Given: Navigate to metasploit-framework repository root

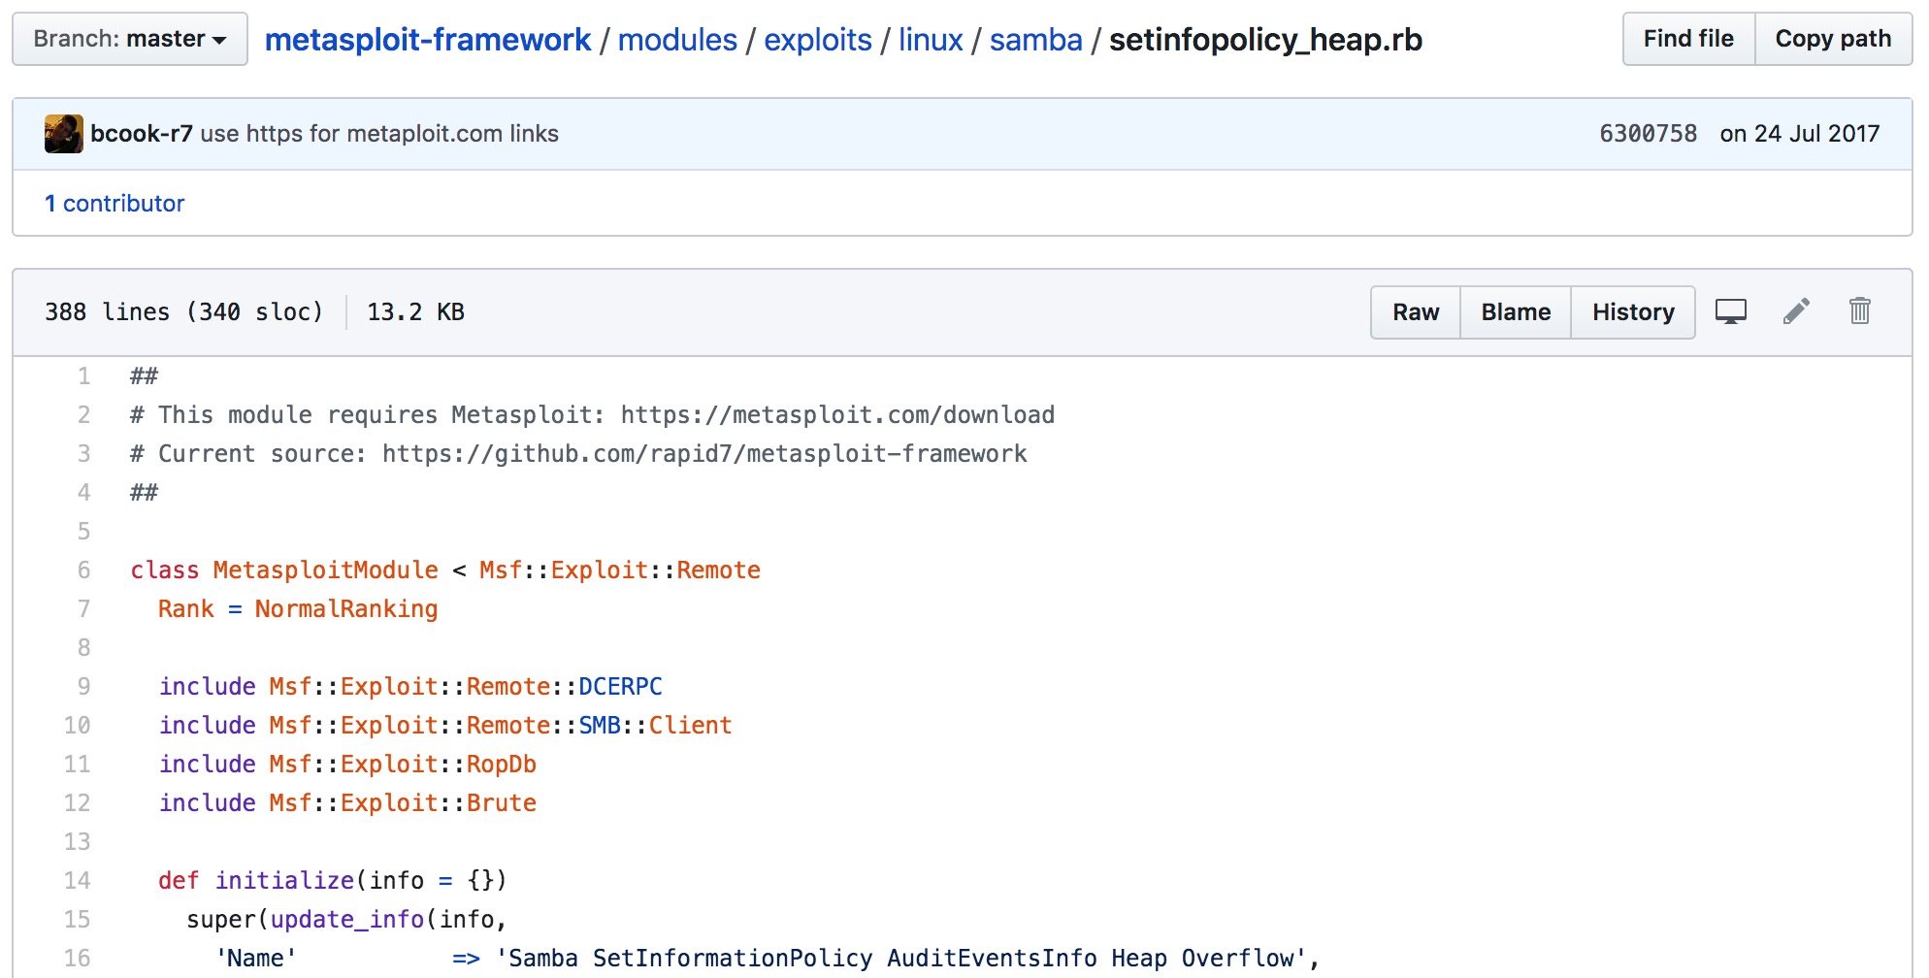Looking at the screenshot, I should [x=428, y=40].
